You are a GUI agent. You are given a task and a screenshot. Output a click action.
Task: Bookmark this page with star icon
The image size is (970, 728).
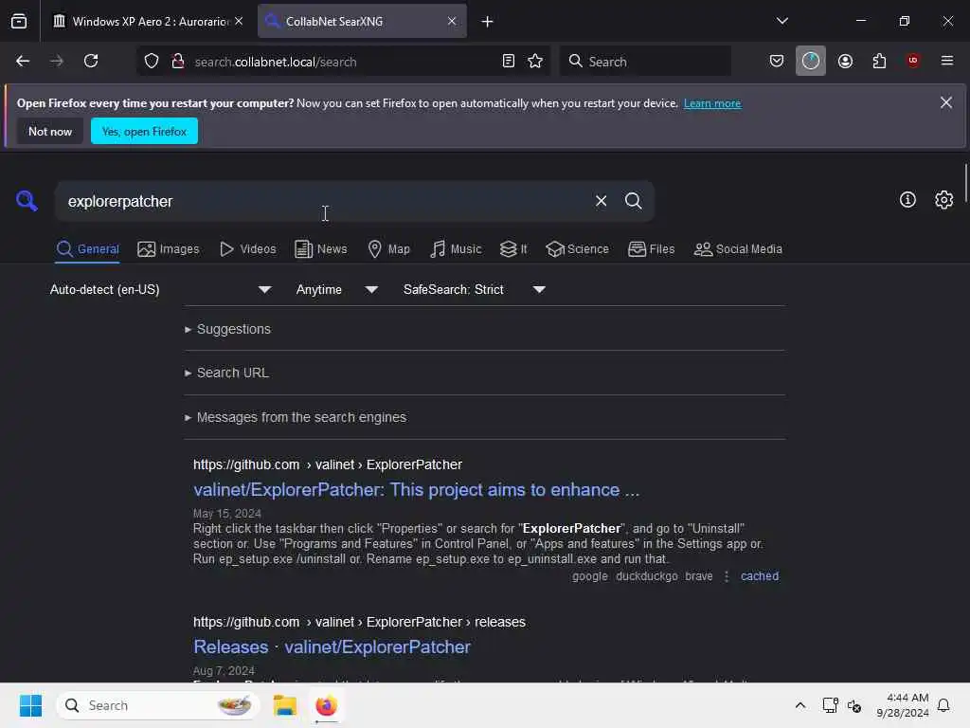coord(535,61)
